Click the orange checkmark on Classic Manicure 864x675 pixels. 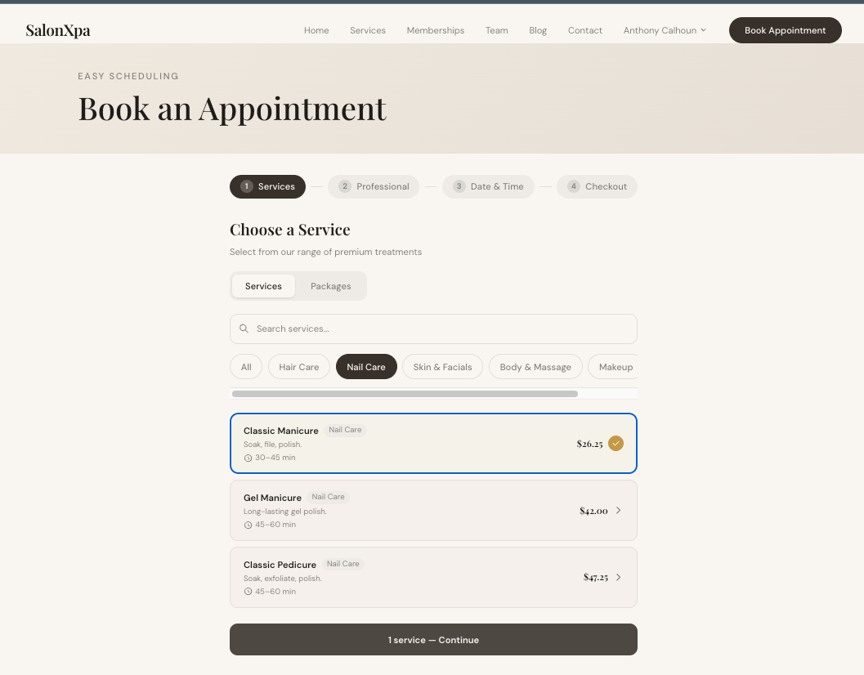click(x=616, y=443)
